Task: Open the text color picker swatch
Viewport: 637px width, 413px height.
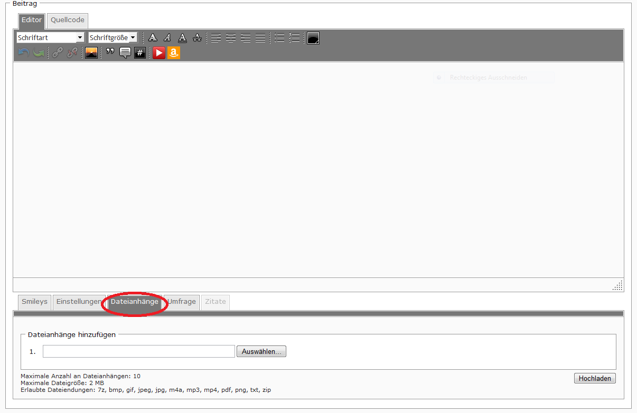Action: (313, 38)
